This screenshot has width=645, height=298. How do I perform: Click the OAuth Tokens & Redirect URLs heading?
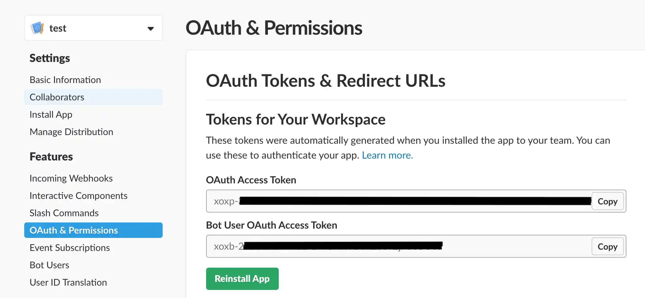pyautogui.click(x=326, y=81)
